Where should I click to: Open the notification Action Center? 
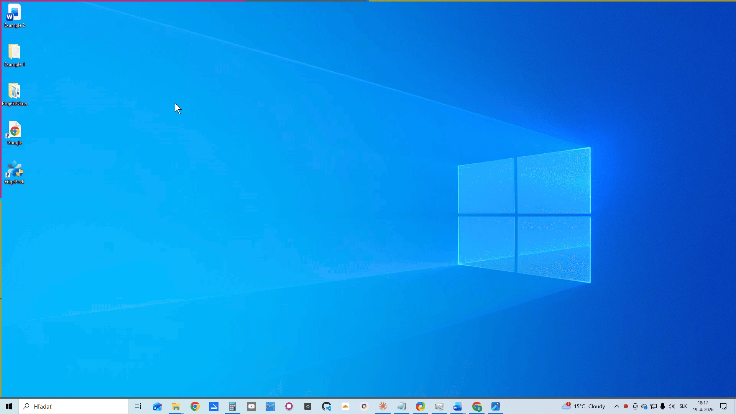[x=723, y=406]
